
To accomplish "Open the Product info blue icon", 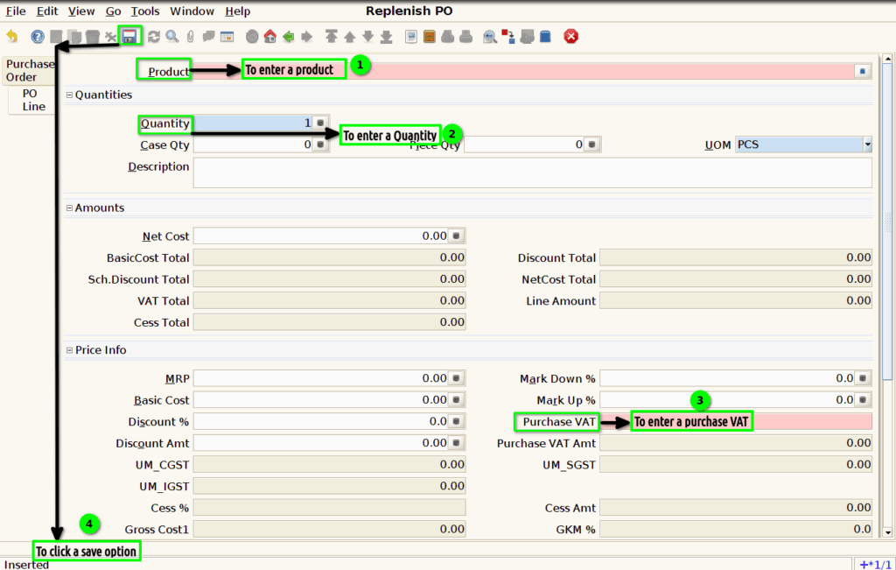I will (x=545, y=37).
